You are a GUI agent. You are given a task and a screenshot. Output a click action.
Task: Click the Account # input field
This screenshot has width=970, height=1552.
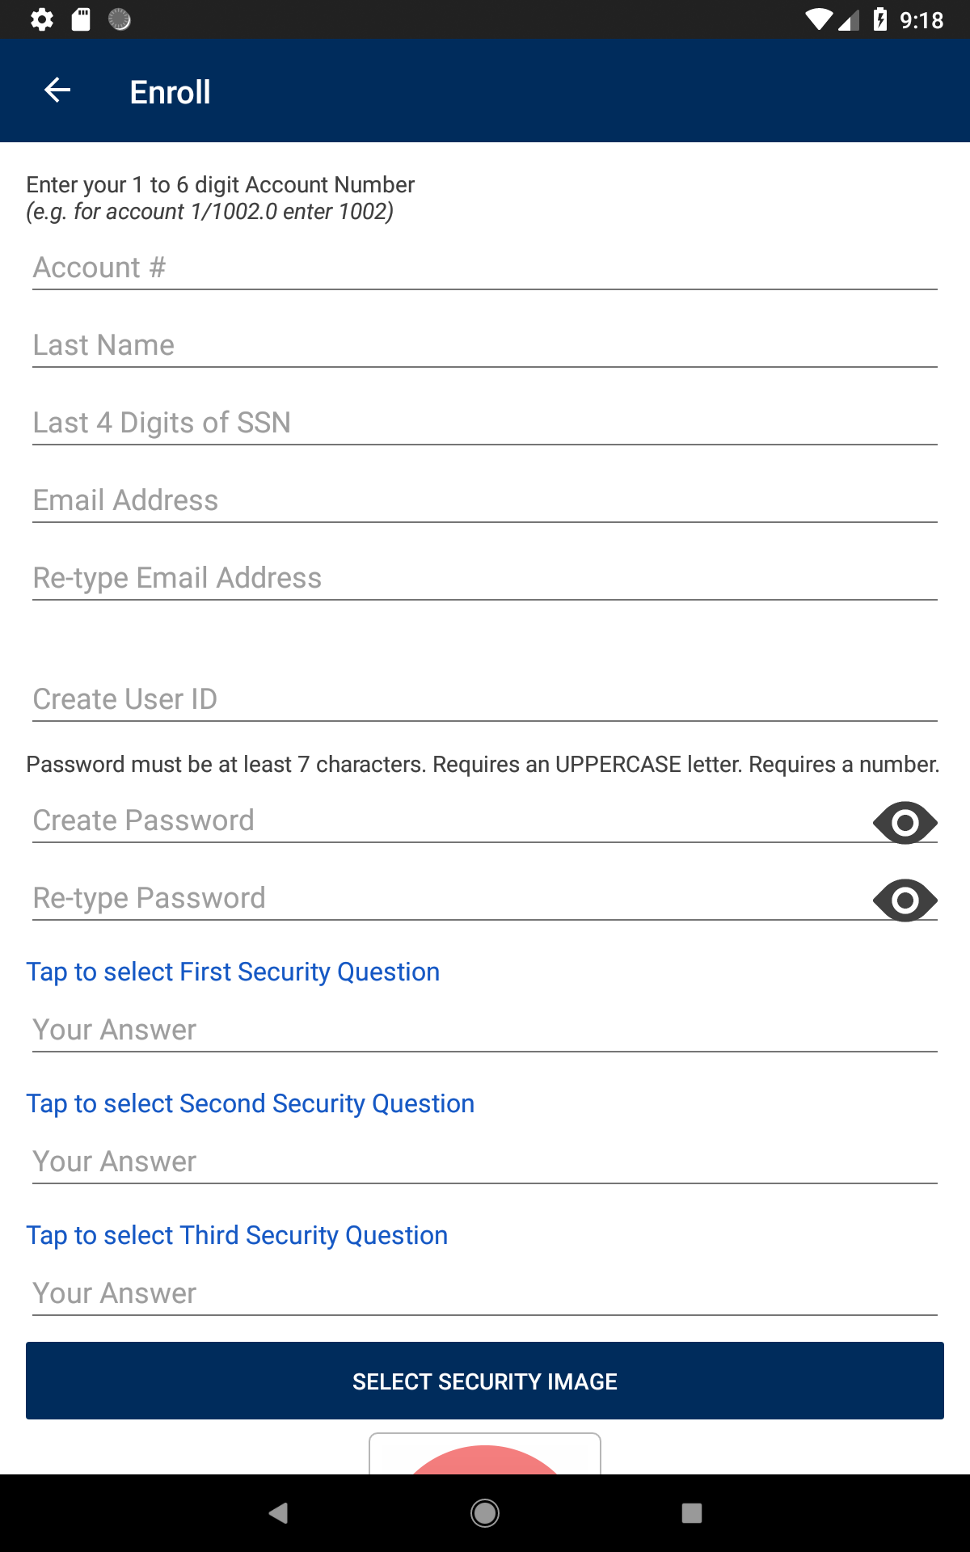tap(485, 268)
